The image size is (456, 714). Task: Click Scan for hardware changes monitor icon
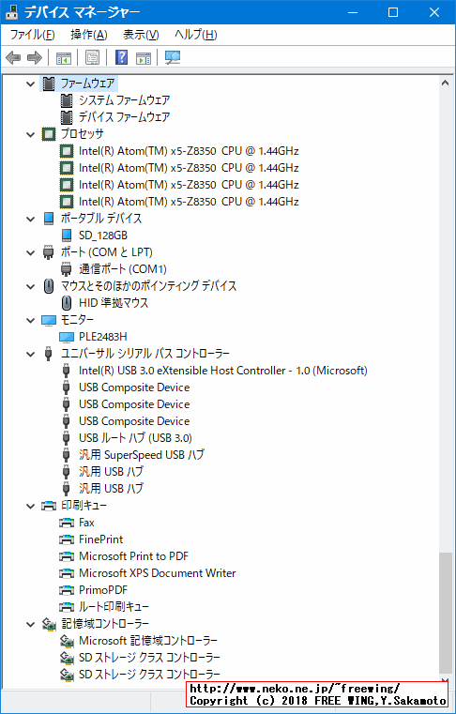click(173, 57)
